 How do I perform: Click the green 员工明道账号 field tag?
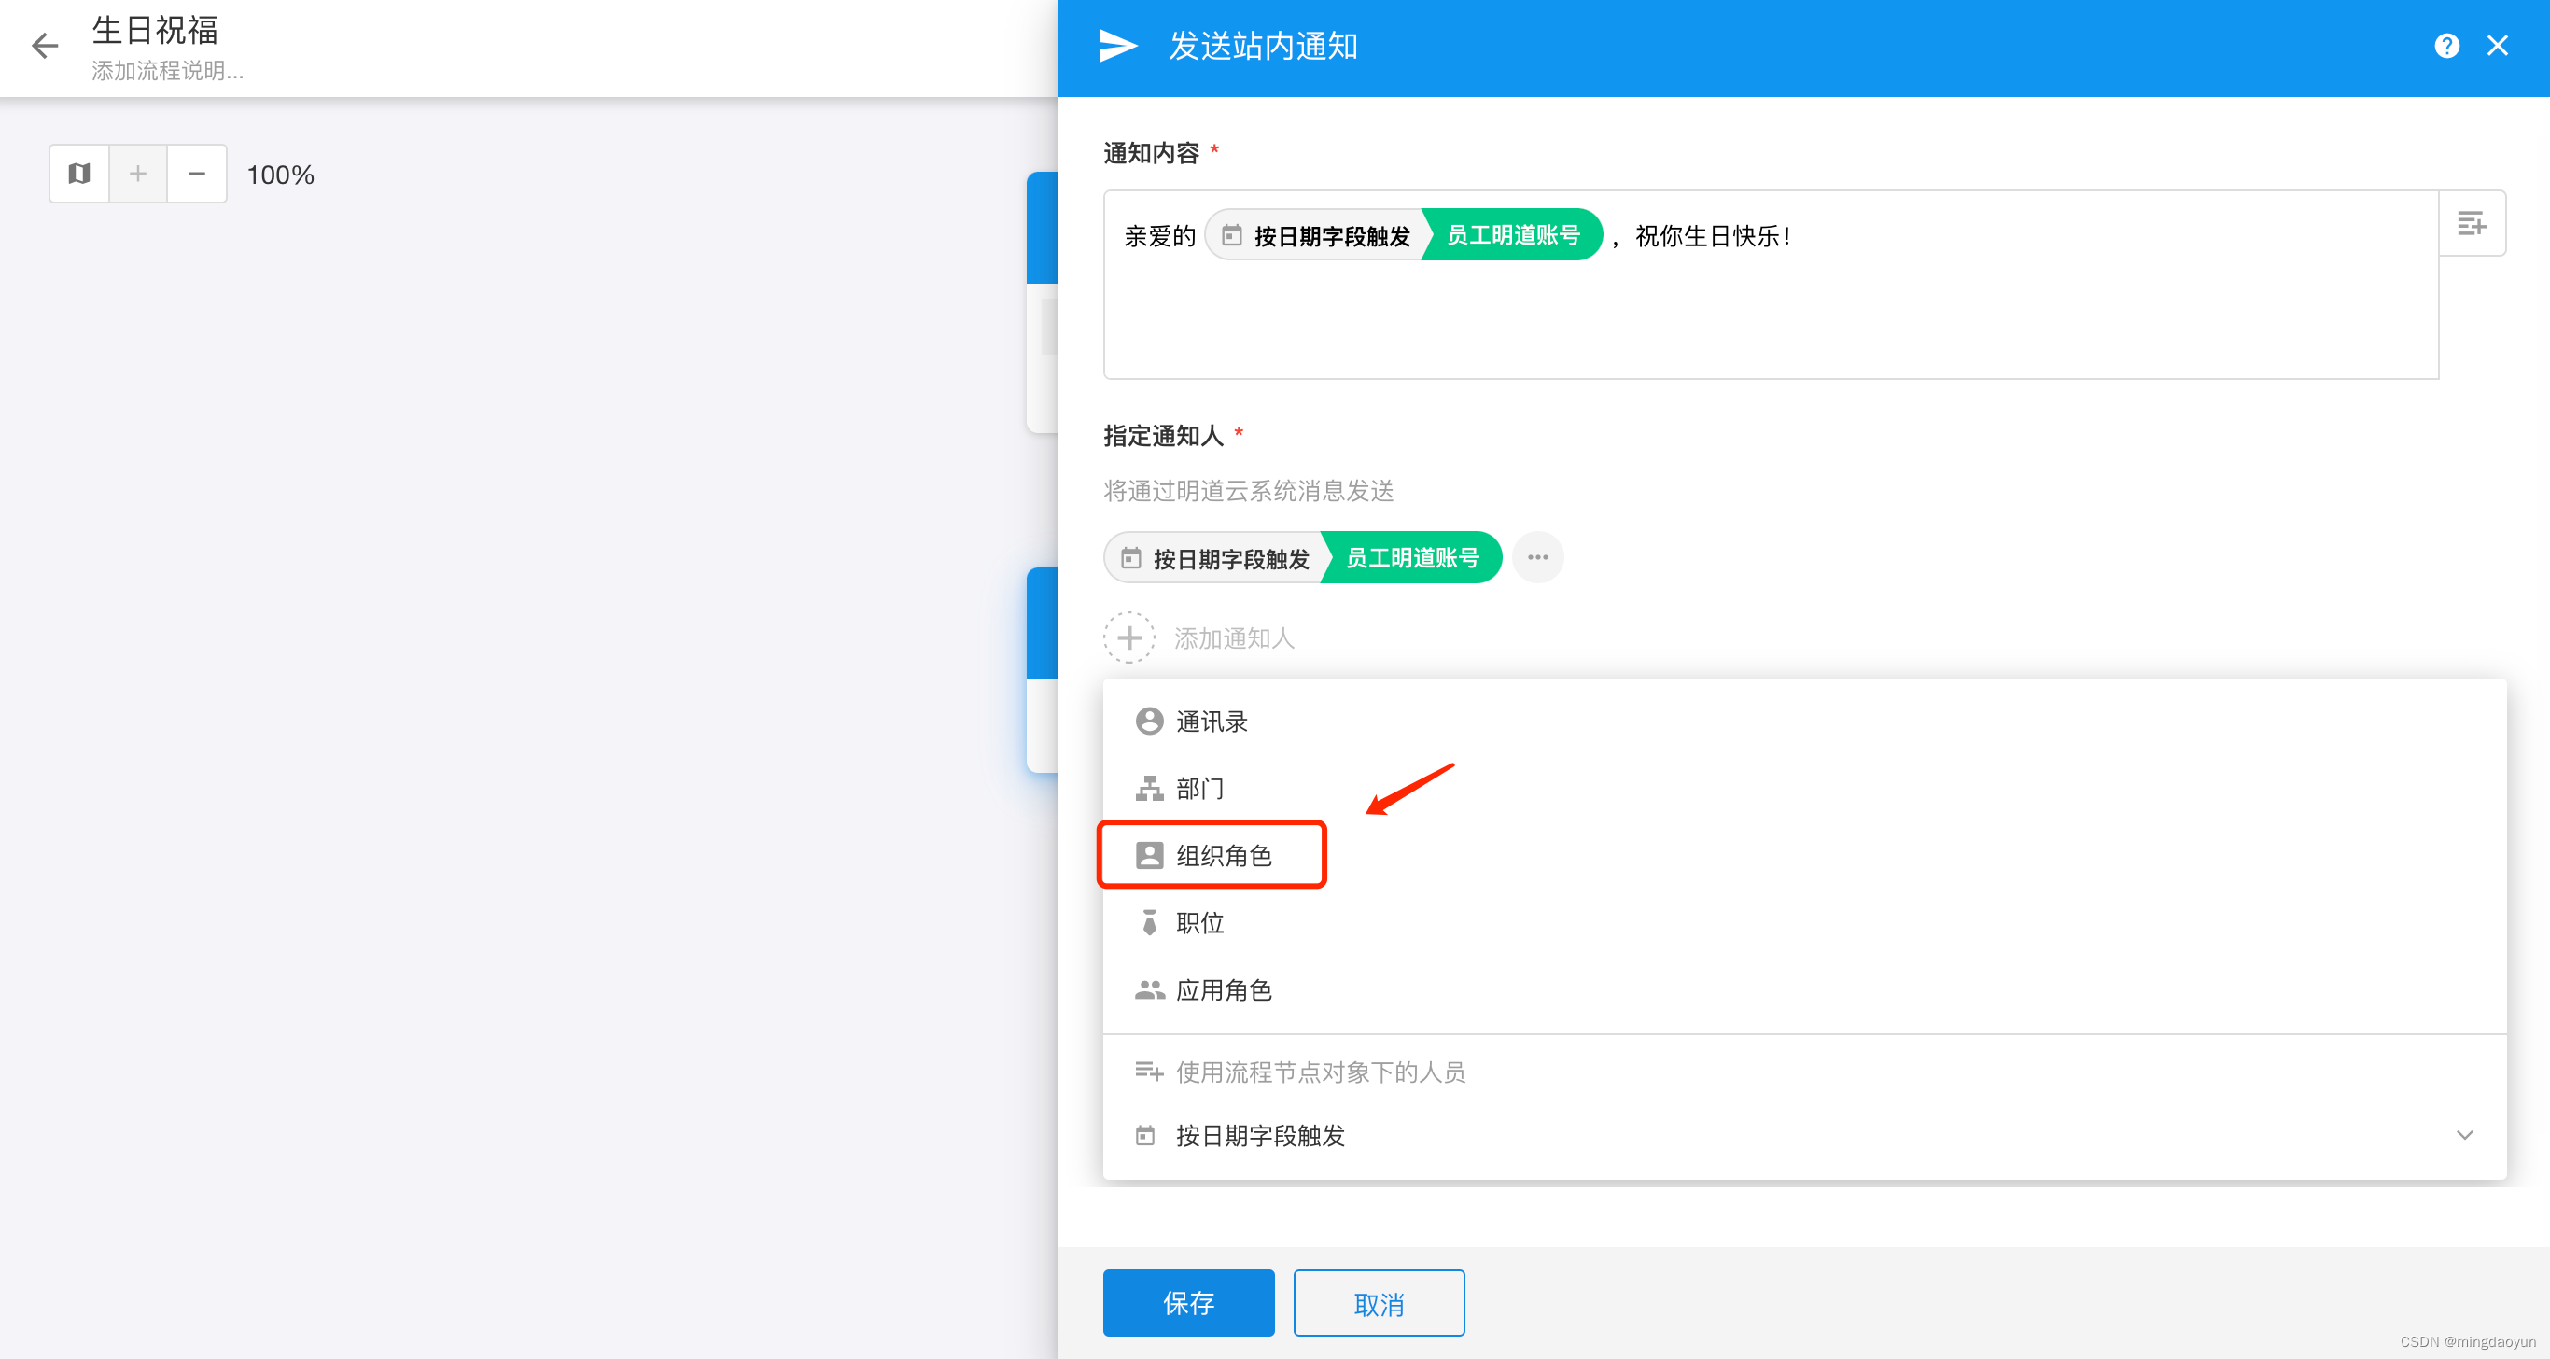(1511, 234)
